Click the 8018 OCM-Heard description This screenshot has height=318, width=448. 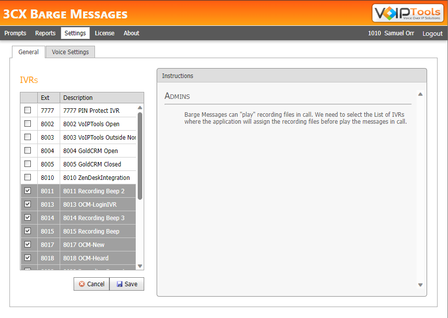coord(86,258)
